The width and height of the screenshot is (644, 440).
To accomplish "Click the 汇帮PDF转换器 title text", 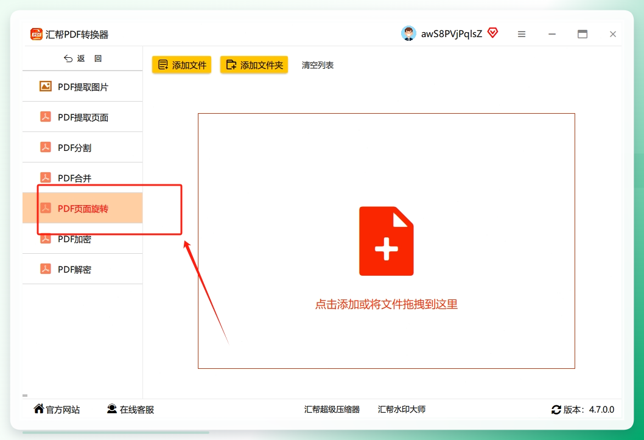I will (77, 35).
